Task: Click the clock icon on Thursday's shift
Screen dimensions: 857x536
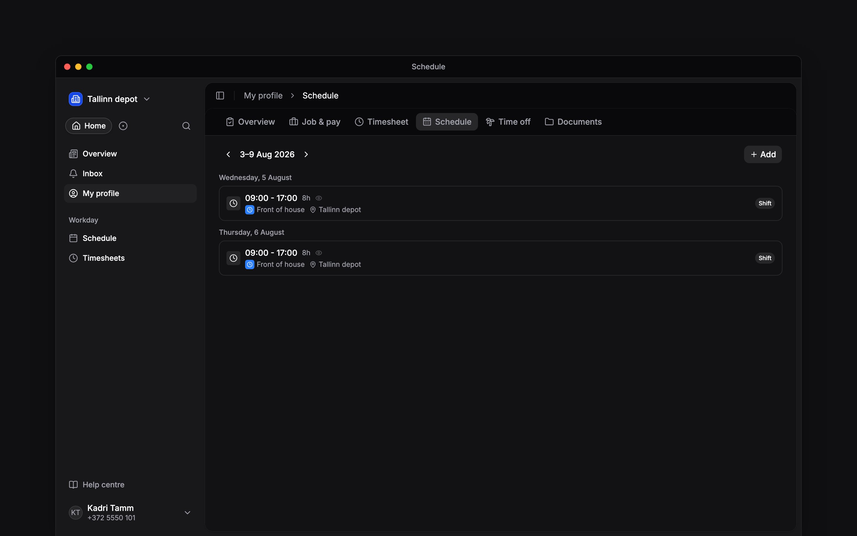Action: (x=233, y=258)
